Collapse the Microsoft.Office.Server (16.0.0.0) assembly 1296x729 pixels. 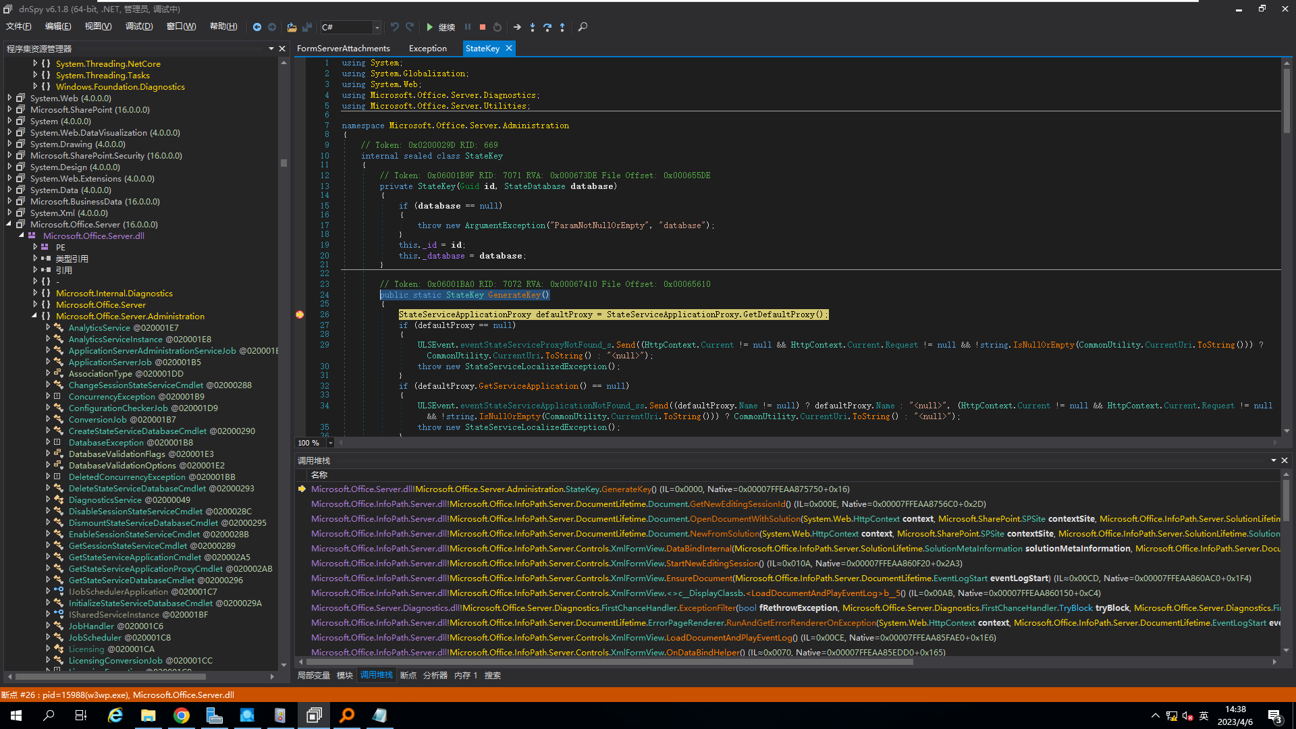(x=9, y=224)
